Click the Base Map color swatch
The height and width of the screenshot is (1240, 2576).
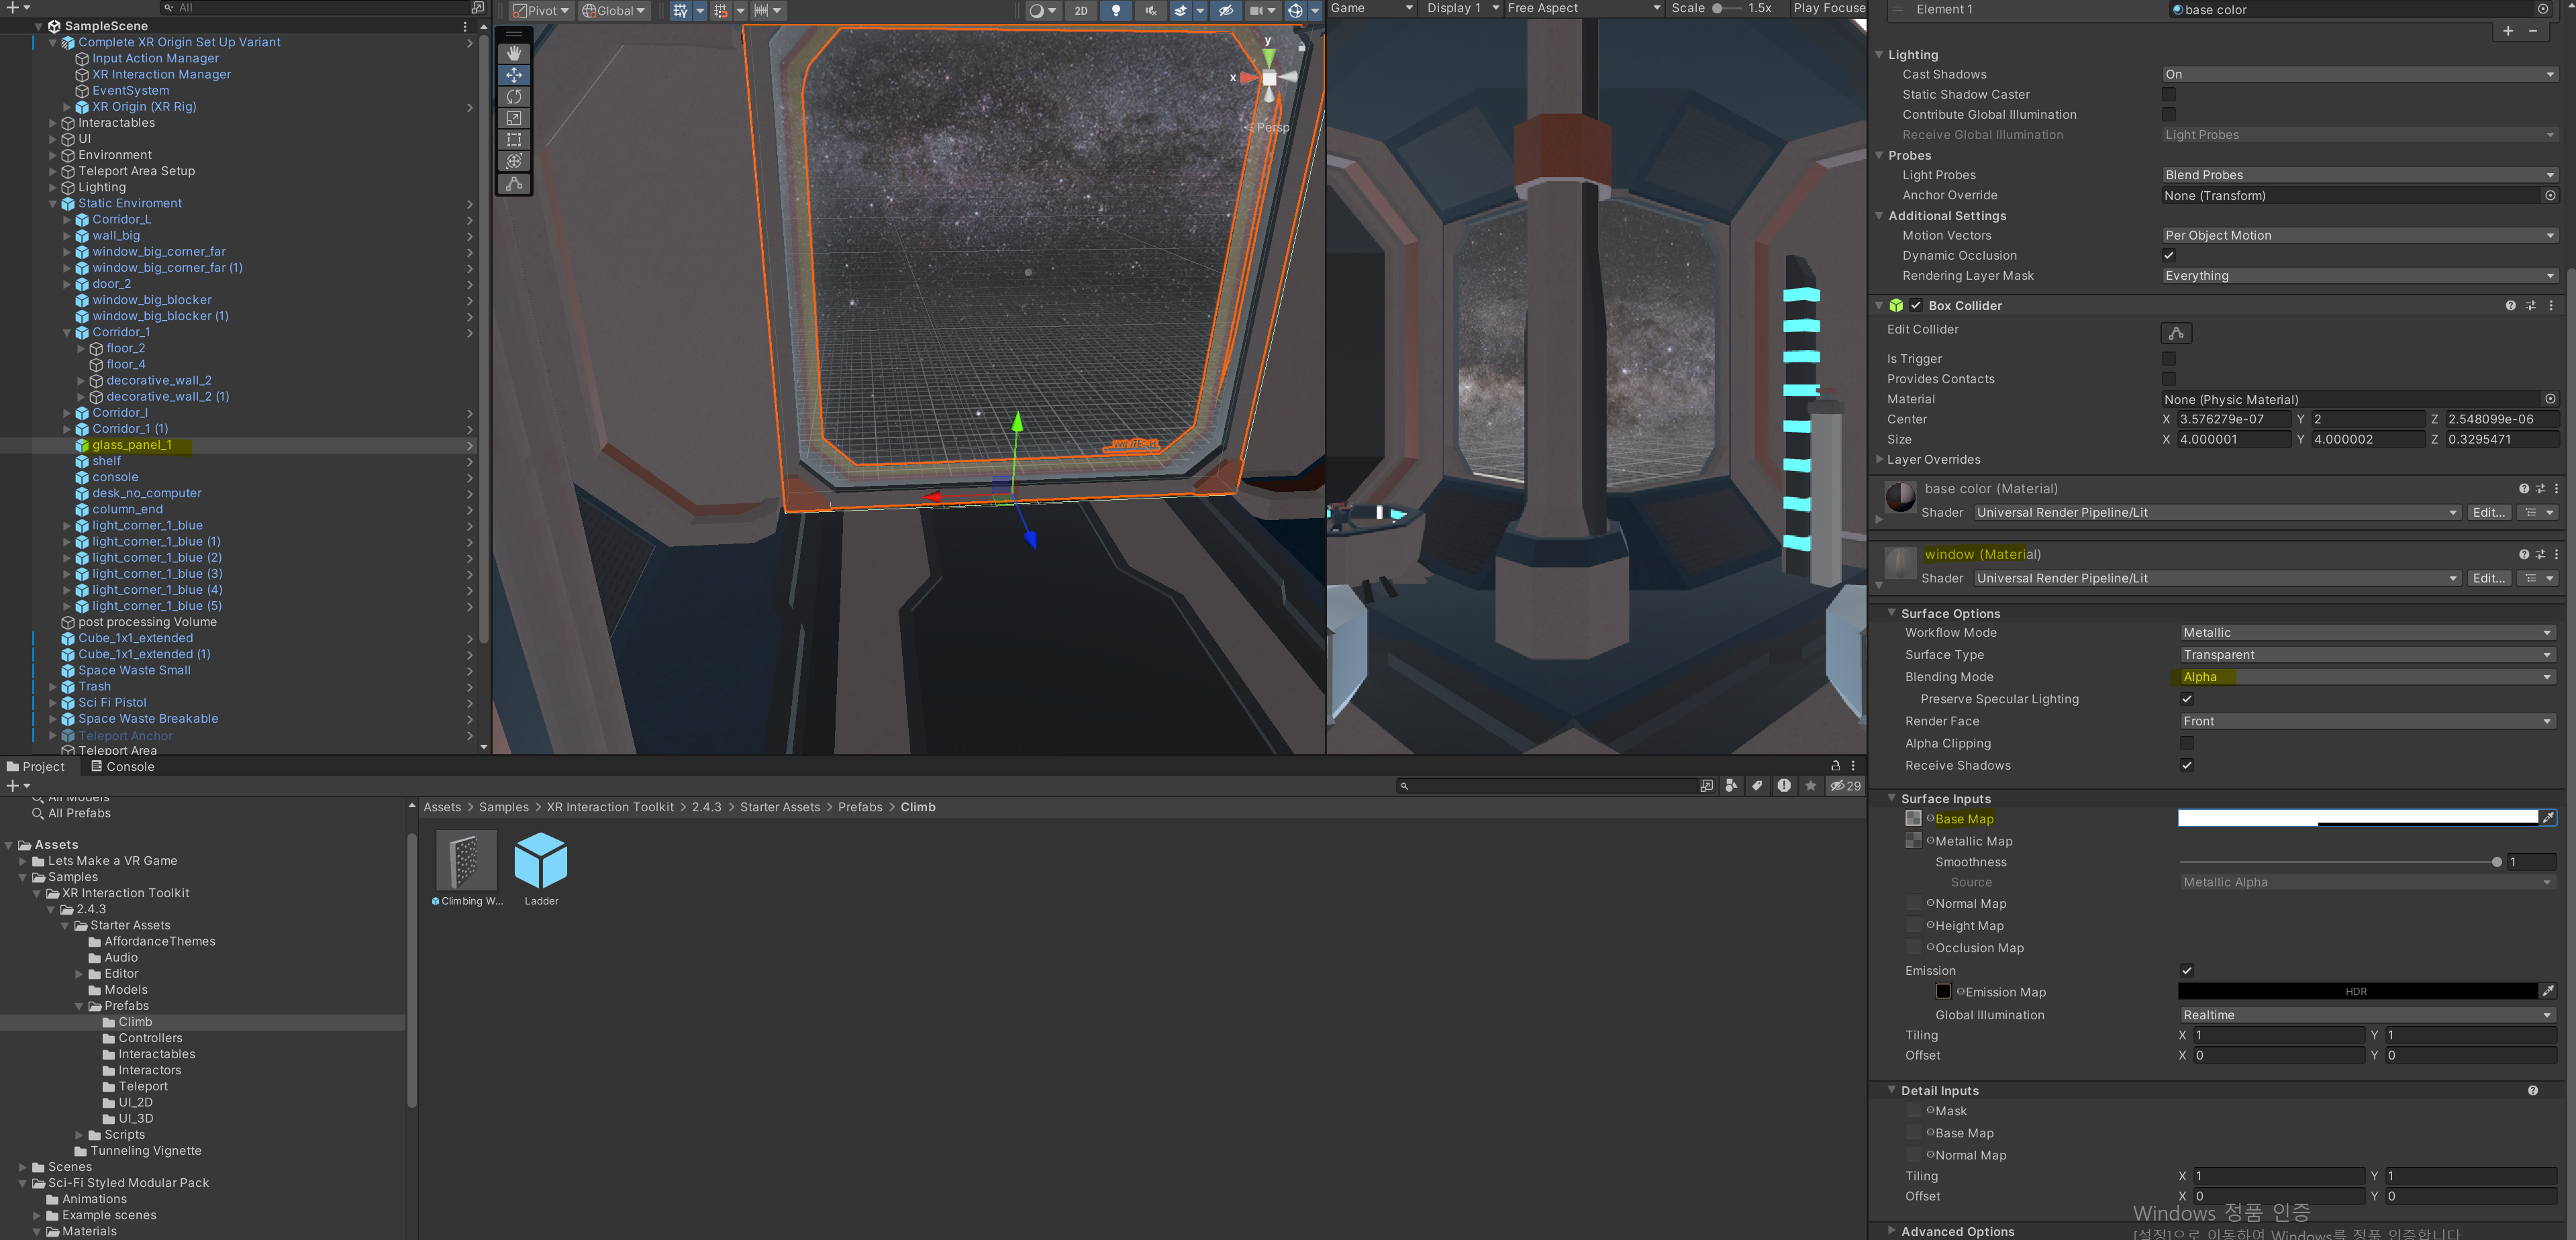(2357, 818)
